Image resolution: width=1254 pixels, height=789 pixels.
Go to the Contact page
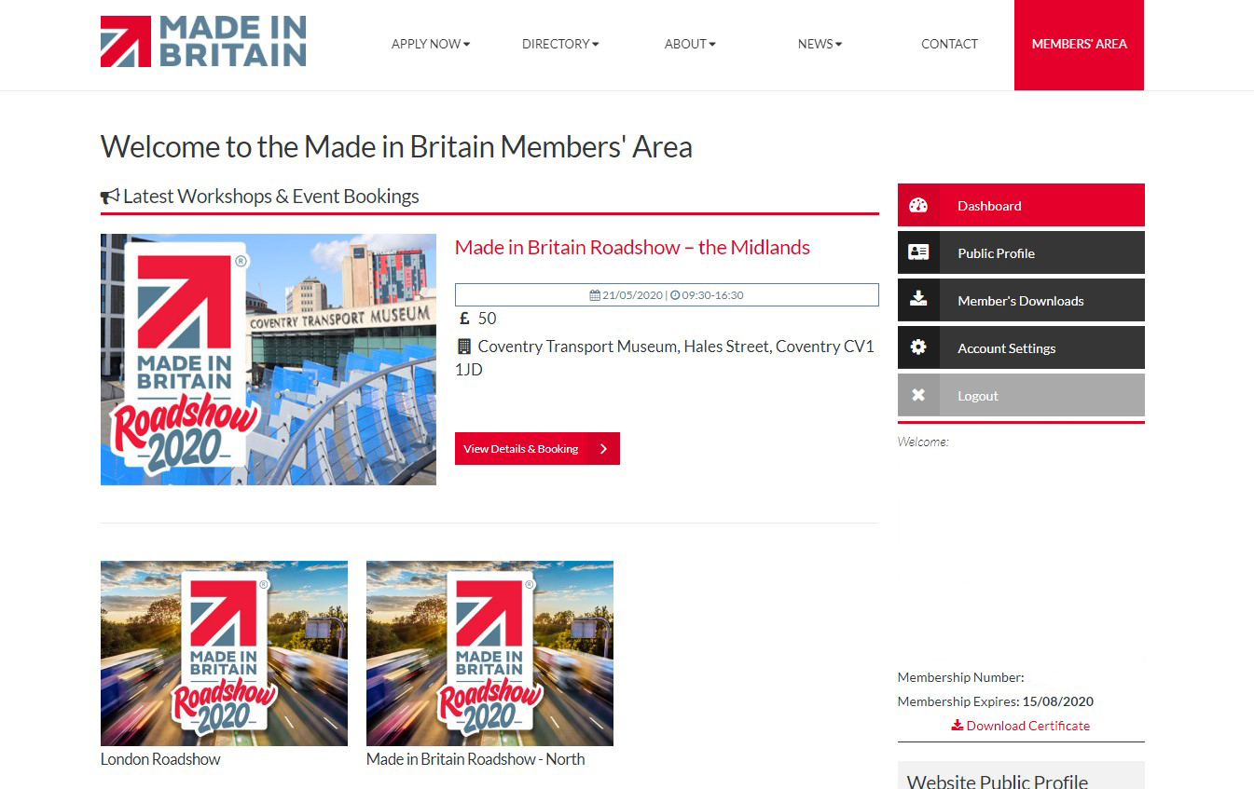coord(949,44)
